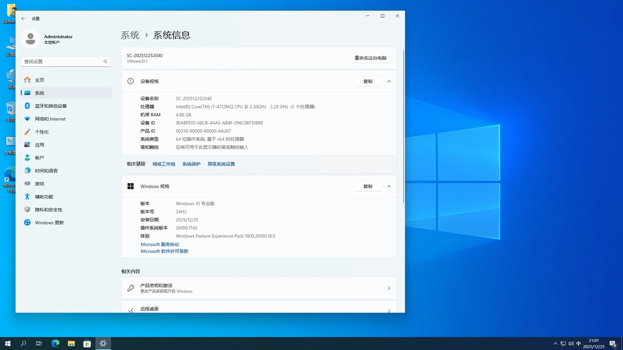Open the 隐私和安全性 shield icon
This screenshot has width=623, height=350.
[27, 209]
